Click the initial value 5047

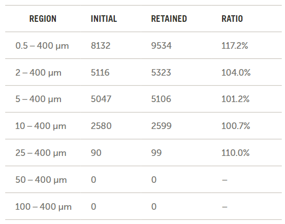[x=101, y=99]
